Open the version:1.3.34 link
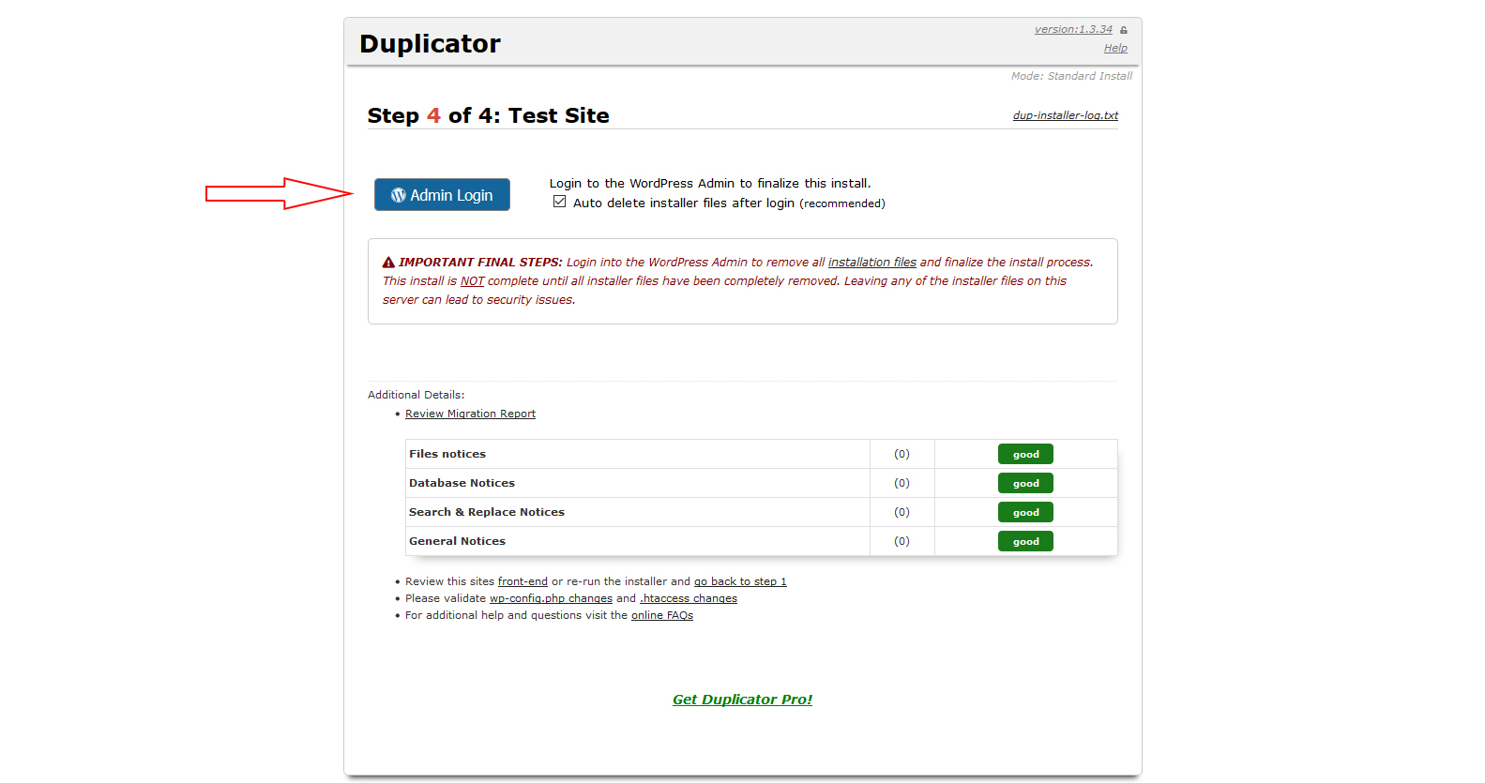This screenshot has height=783, width=1485. coord(1073,29)
